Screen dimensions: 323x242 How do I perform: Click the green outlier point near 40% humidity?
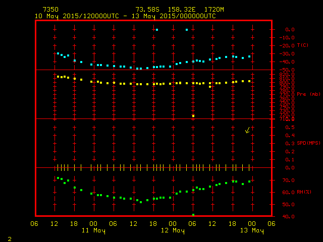tap(193, 215)
